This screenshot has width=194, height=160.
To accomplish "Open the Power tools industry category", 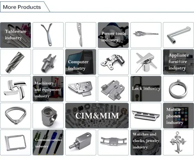I will (113, 35).
